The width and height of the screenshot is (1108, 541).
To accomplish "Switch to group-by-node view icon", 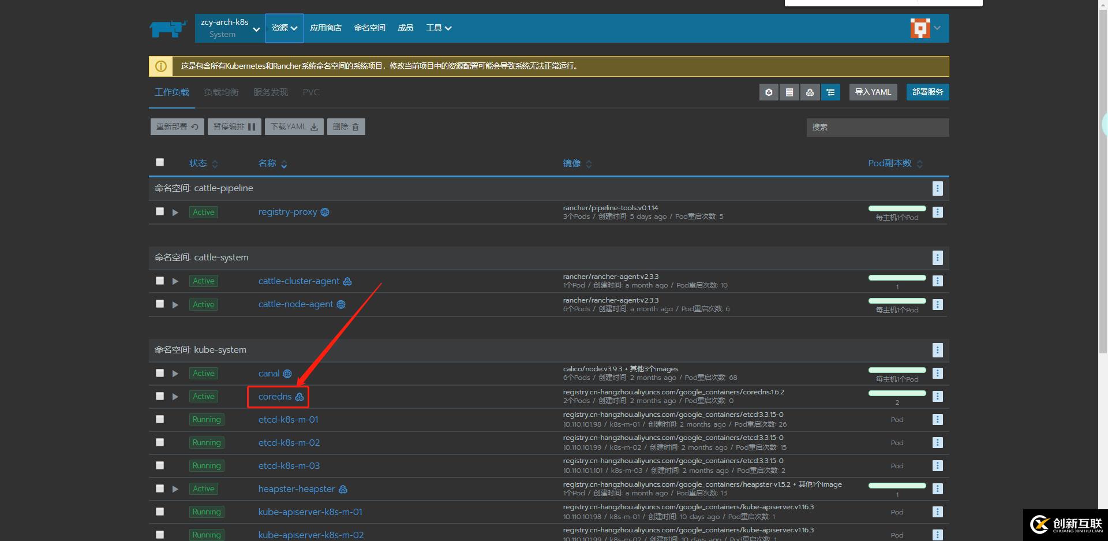I will (x=810, y=92).
